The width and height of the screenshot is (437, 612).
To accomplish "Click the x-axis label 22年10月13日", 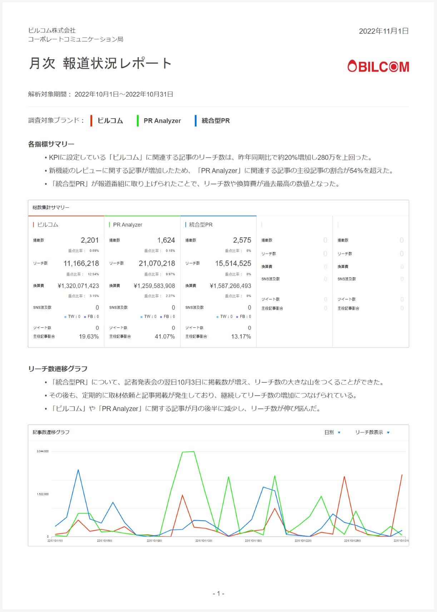I will 204,541.
